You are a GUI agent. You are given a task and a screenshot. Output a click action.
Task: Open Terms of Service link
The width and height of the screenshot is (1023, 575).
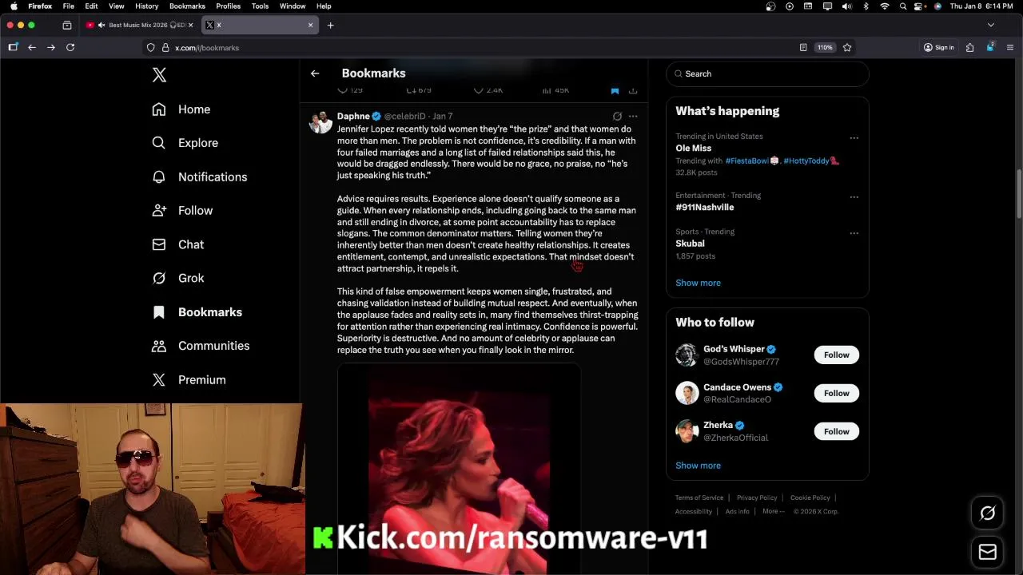point(699,498)
